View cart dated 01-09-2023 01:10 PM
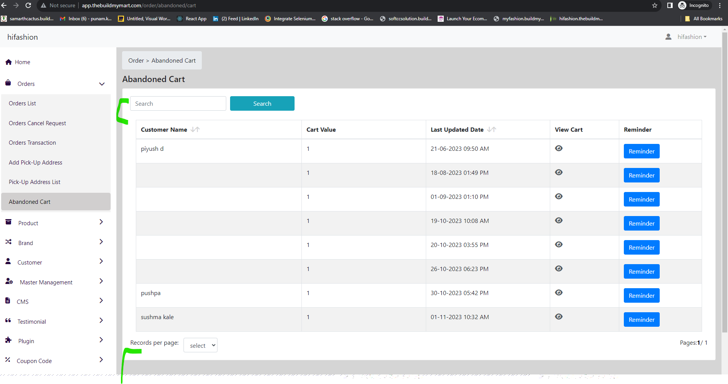 pos(559,197)
